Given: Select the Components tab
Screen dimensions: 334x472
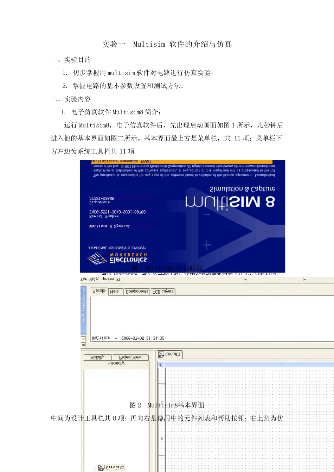Looking at the screenshot, I should [137, 291].
